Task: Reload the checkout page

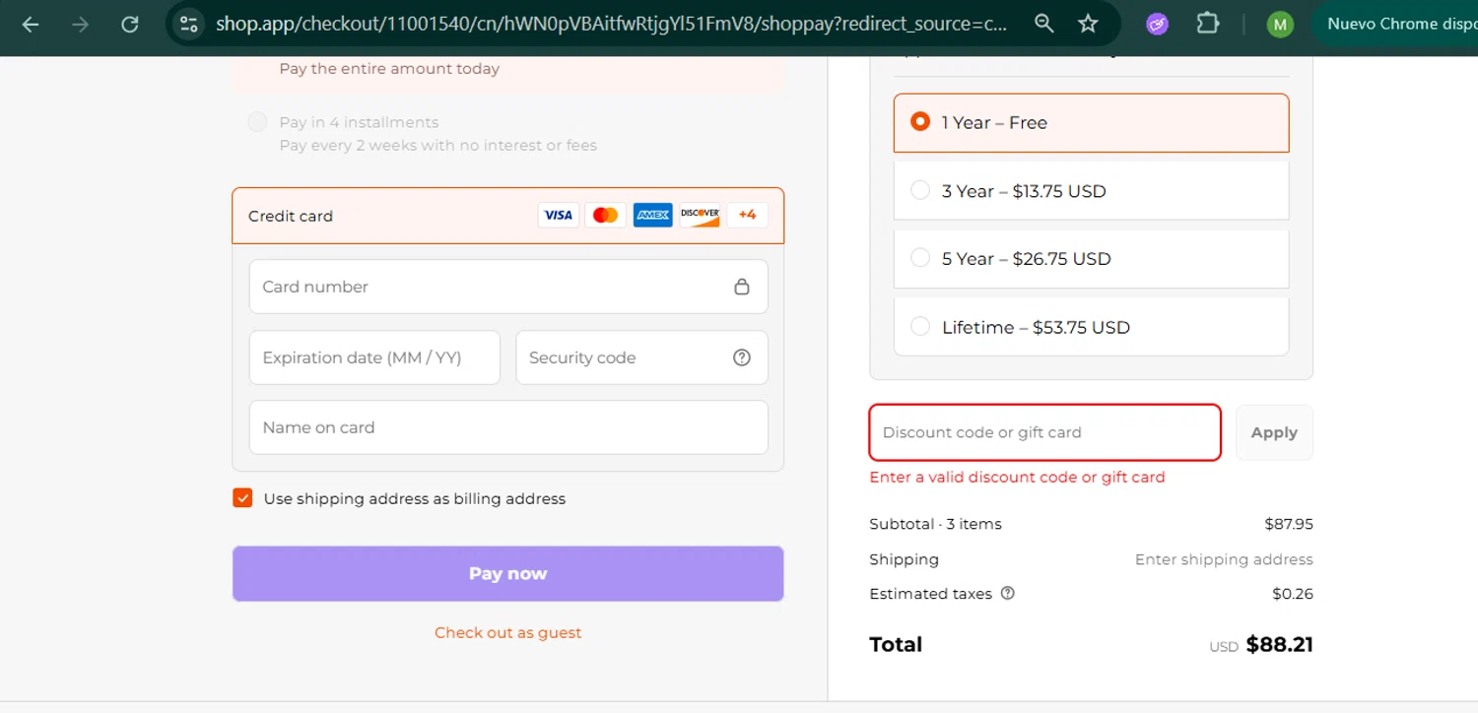Action: (130, 25)
